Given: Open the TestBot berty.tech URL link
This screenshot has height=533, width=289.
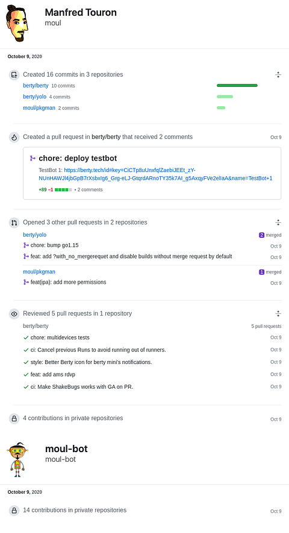Looking at the screenshot, I should tap(156, 174).
